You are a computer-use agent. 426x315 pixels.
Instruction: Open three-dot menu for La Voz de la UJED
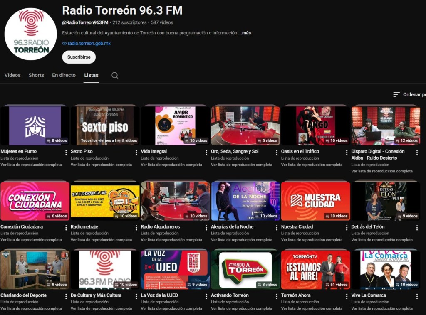coord(206,297)
